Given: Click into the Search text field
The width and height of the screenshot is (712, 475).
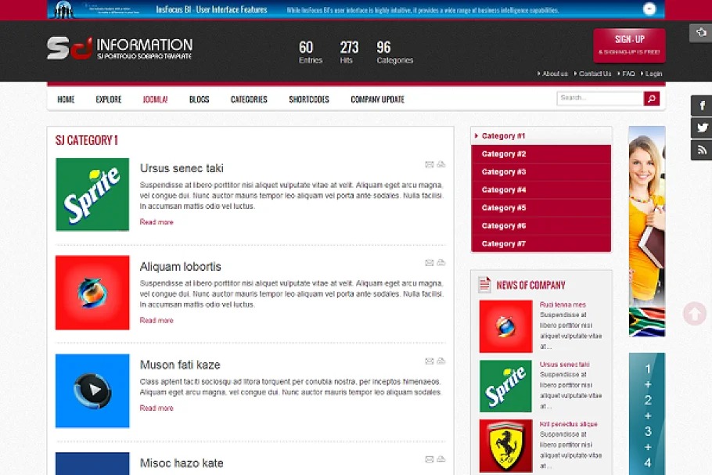Looking at the screenshot, I should pos(599,99).
